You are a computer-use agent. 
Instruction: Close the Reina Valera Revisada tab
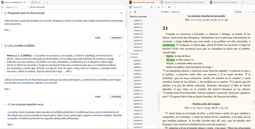pyautogui.click(x=157, y=2)
